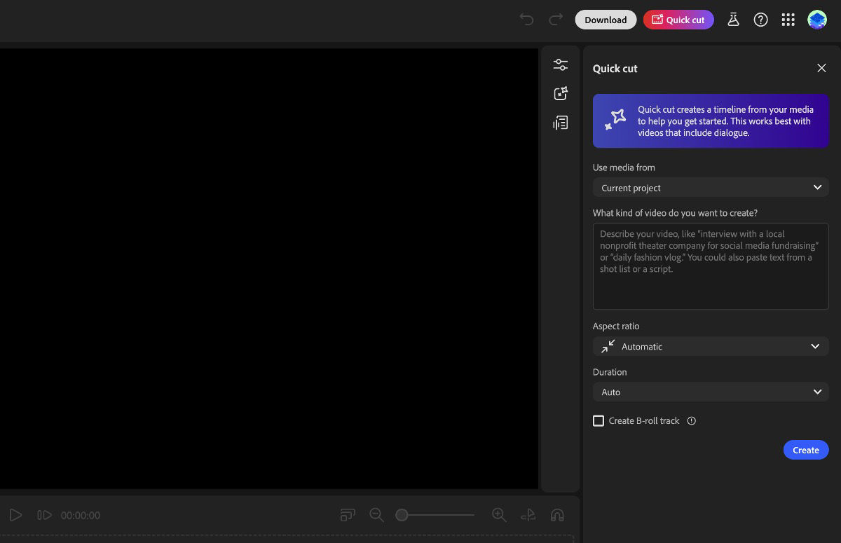This screenshot has width=841, height=543.
Task: Click the Download button
Action: coord(606,20)
